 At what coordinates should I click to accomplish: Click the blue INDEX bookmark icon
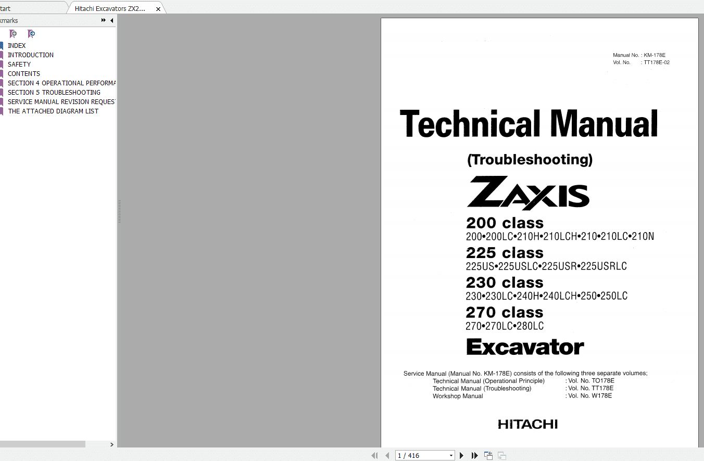[2, 46]
